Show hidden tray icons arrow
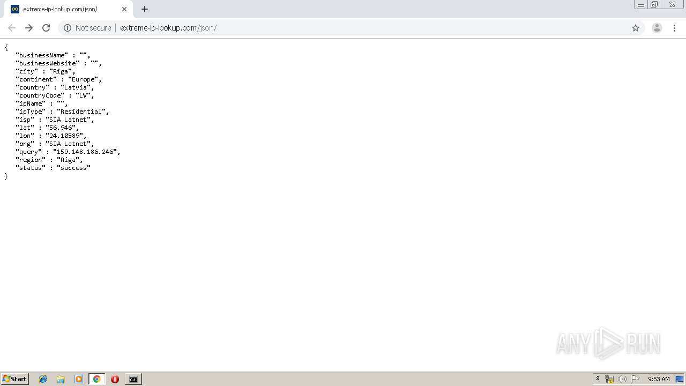 (598, 379)
